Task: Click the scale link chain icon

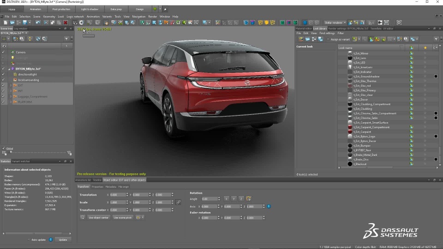Action: (x=178, y=202)
